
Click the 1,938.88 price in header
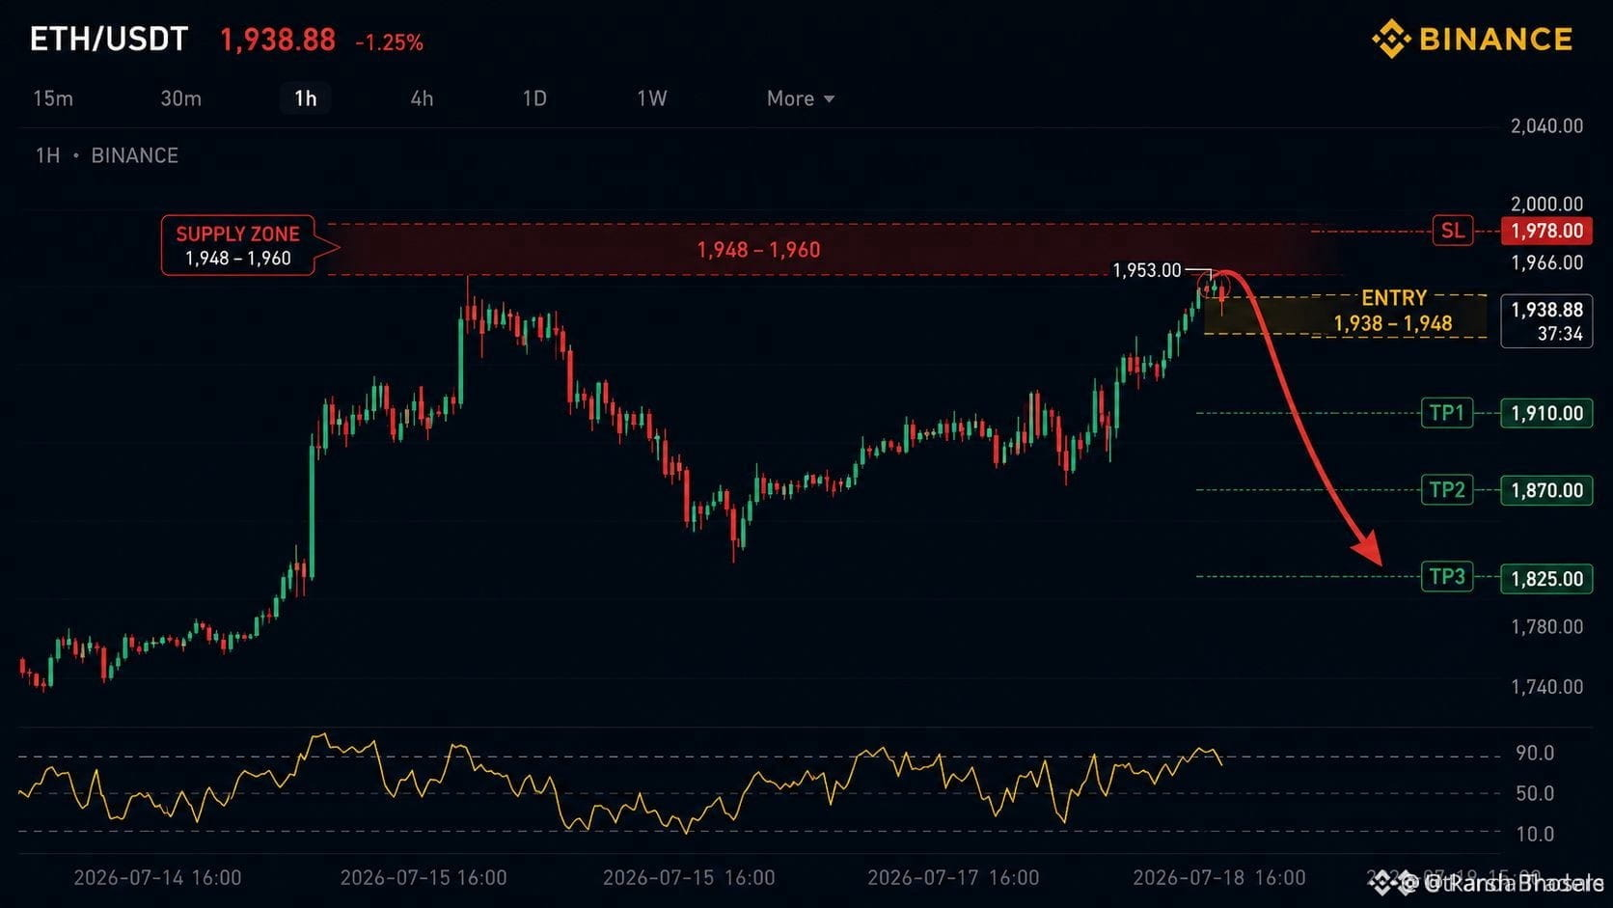[x=278, y=40]
